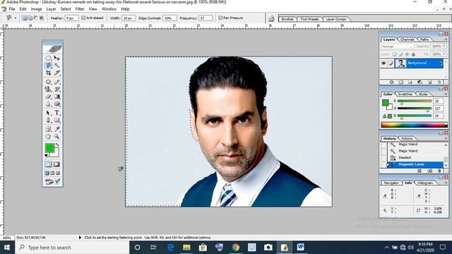Delete layer with Layers panel trash icon
452x254 pixels.
tap(439, 82)
